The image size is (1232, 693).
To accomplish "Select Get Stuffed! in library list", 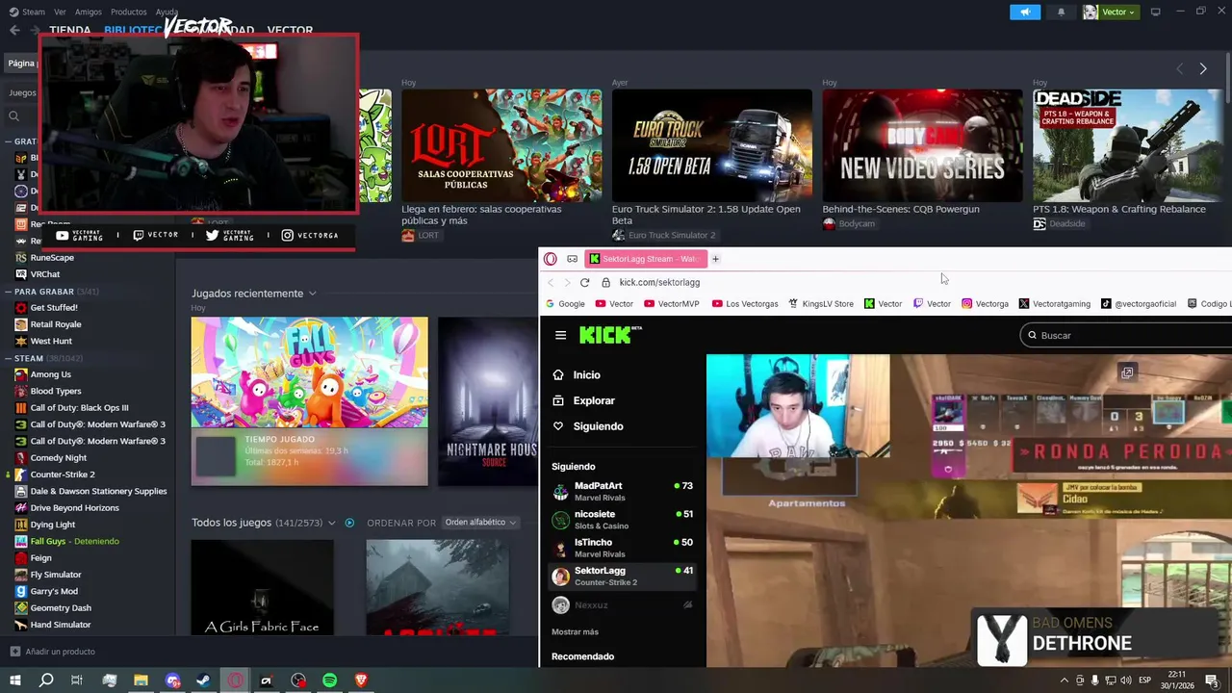I will tap(53, 308).
